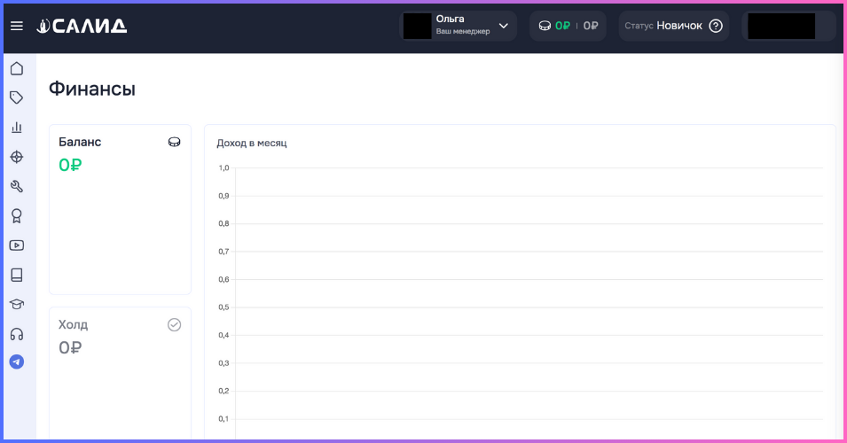This screenshot has width=847, height=443.
Task: Open the Telegram icon in the sidebar
Action: coord(17,362)
